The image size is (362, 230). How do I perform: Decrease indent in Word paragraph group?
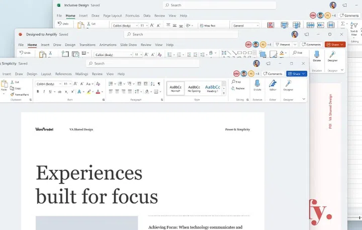tap(139, 84)
